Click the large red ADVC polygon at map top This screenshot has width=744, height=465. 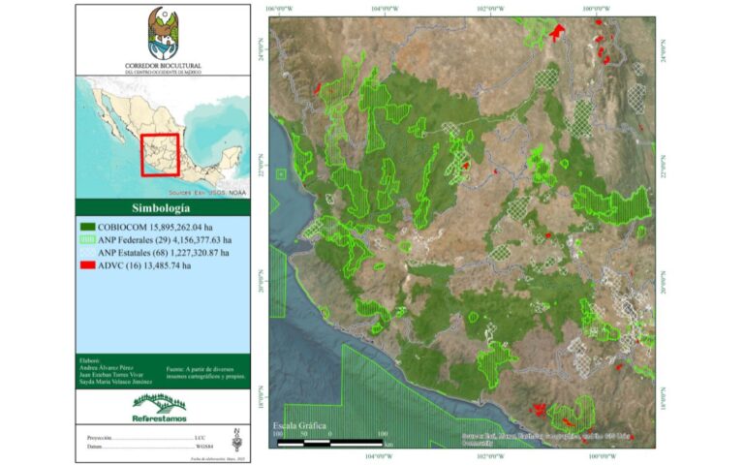[557, 32]
